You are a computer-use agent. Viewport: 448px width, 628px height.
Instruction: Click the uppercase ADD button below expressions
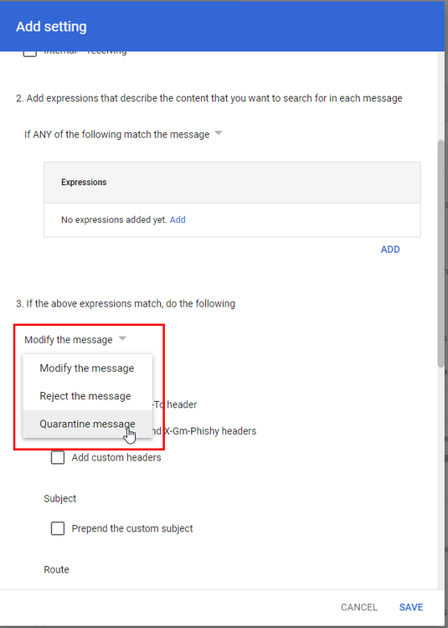pyautogui.click(x=390, y=250)
